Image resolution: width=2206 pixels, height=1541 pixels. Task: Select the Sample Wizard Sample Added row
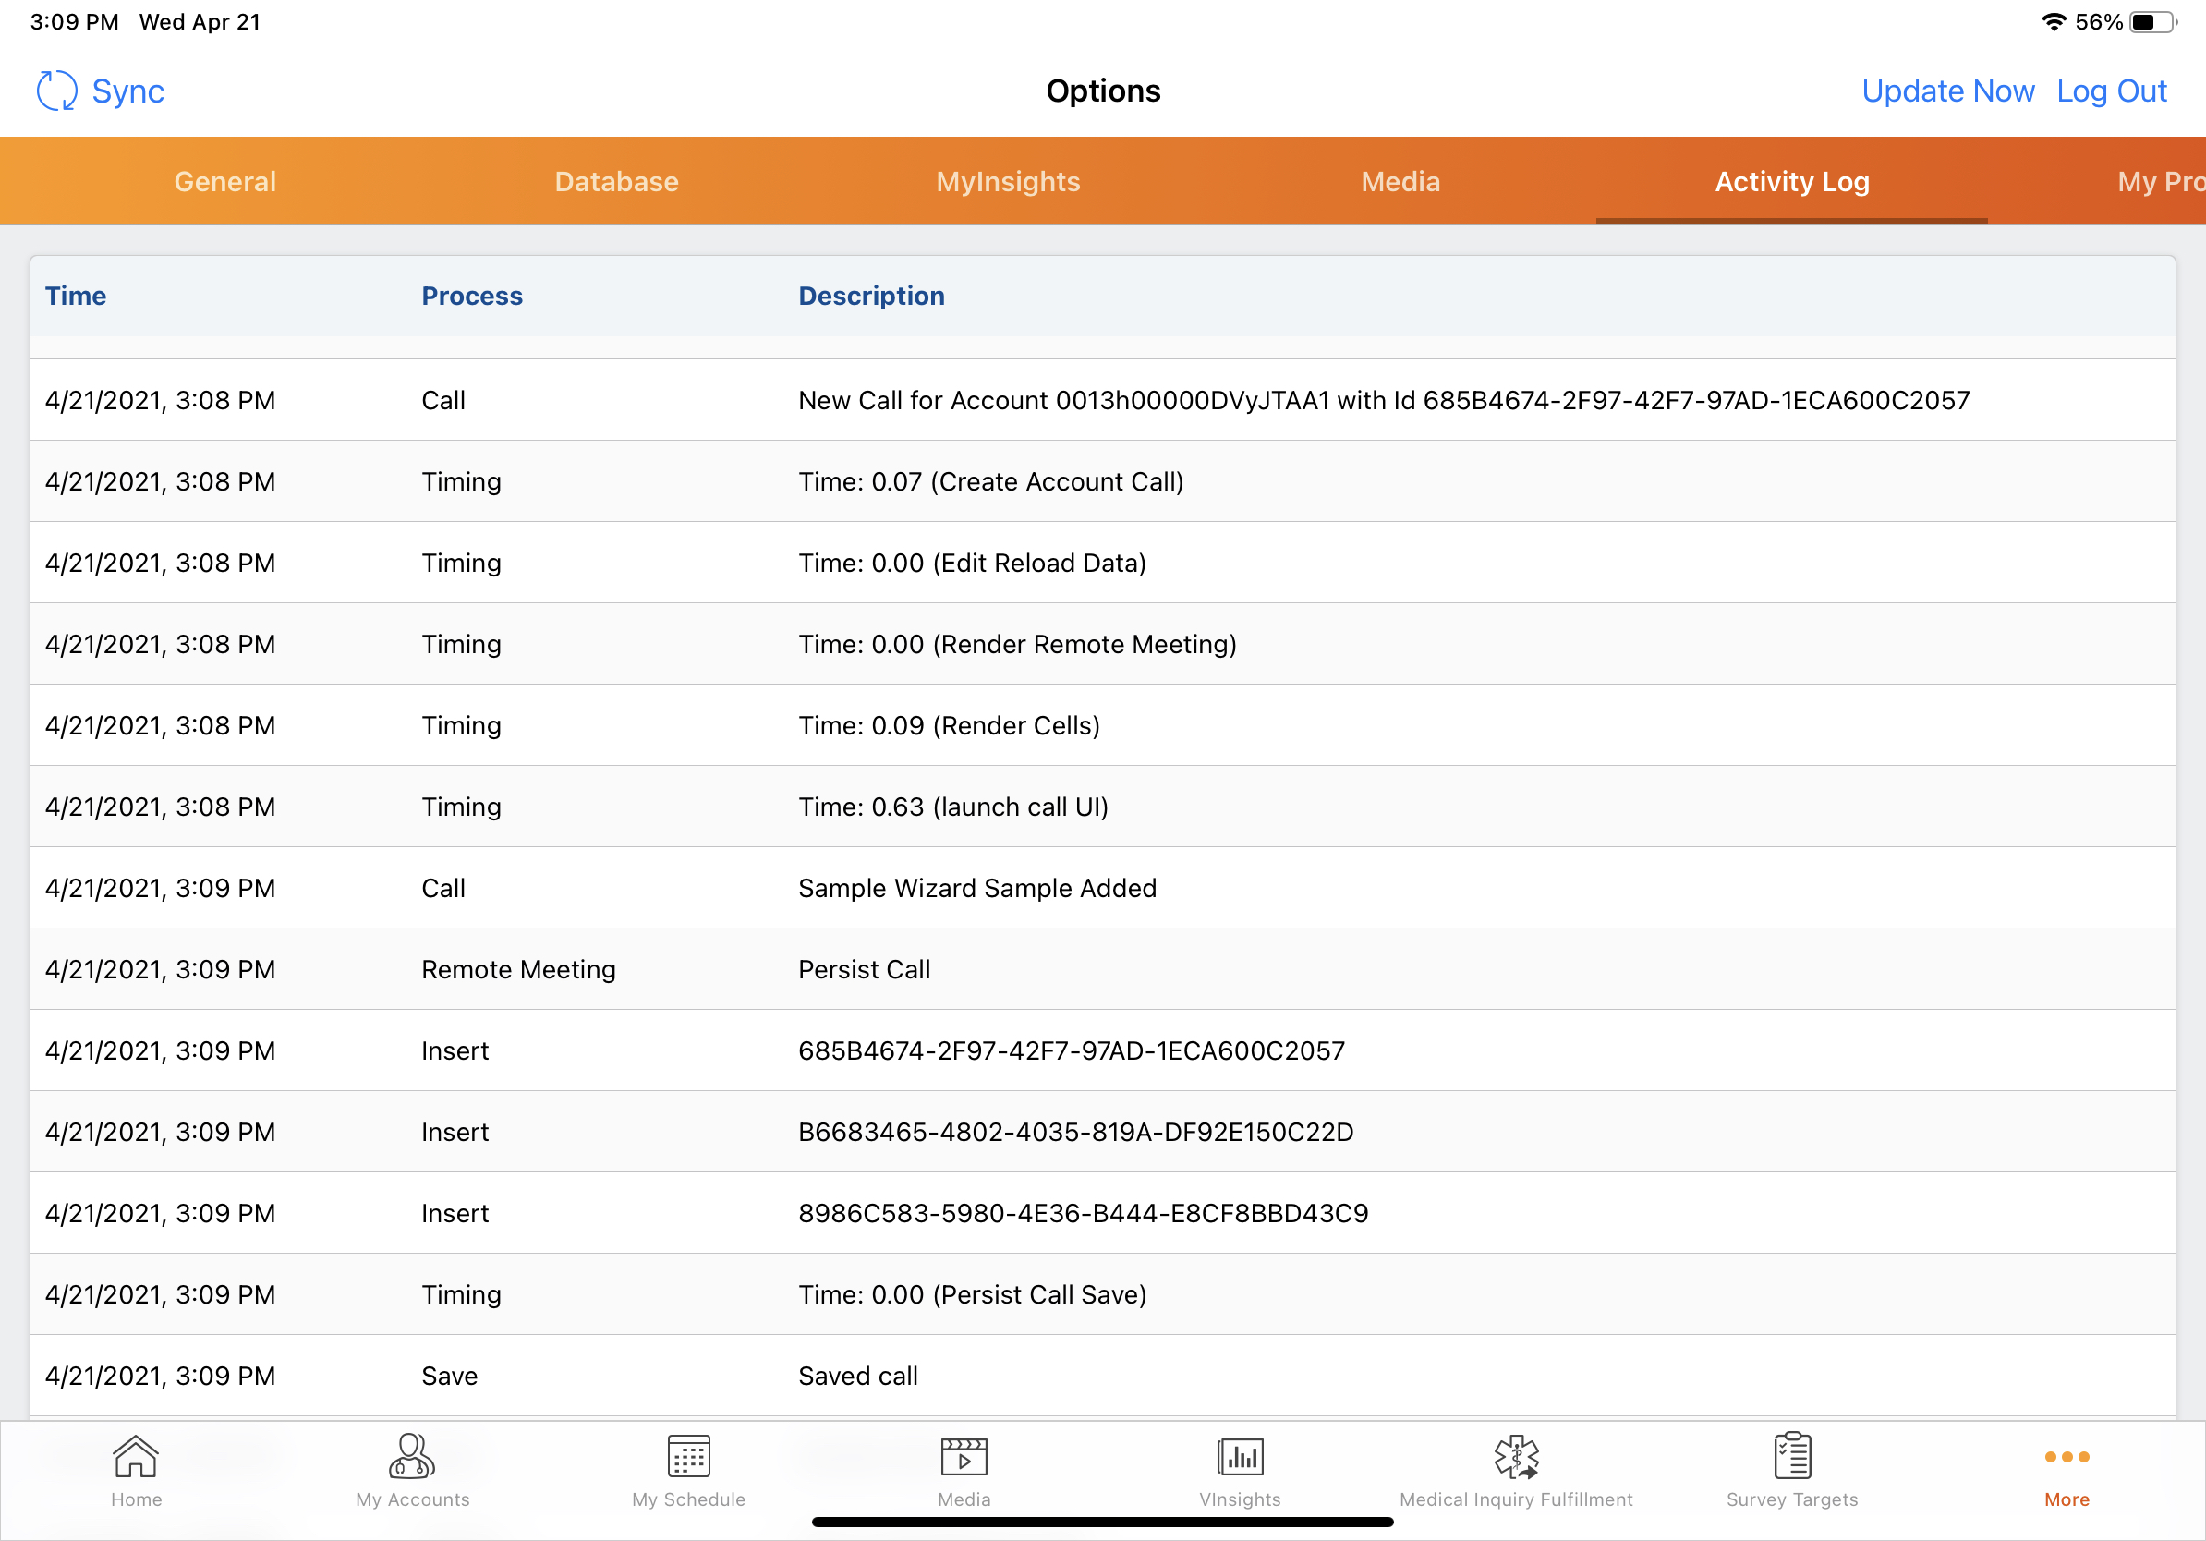pos(977,888)
